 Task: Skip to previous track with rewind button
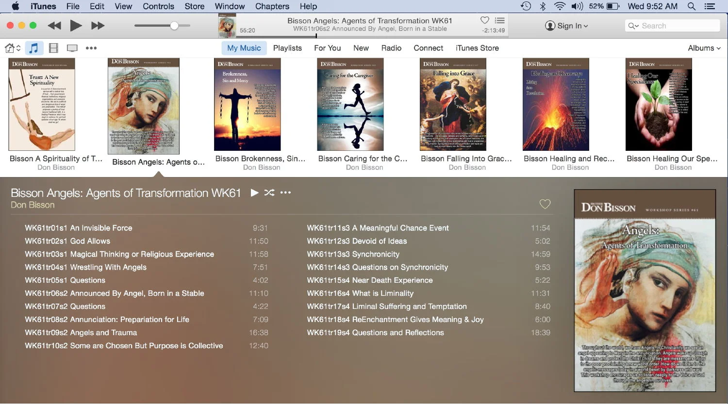(54, 26)
